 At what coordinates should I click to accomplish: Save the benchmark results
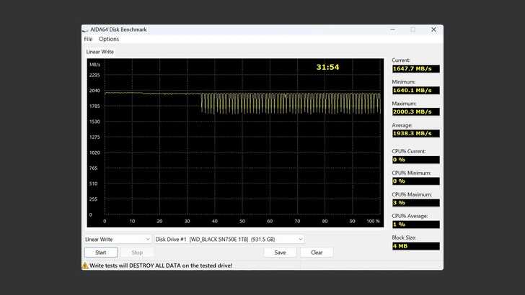click(x=280, y=253)
